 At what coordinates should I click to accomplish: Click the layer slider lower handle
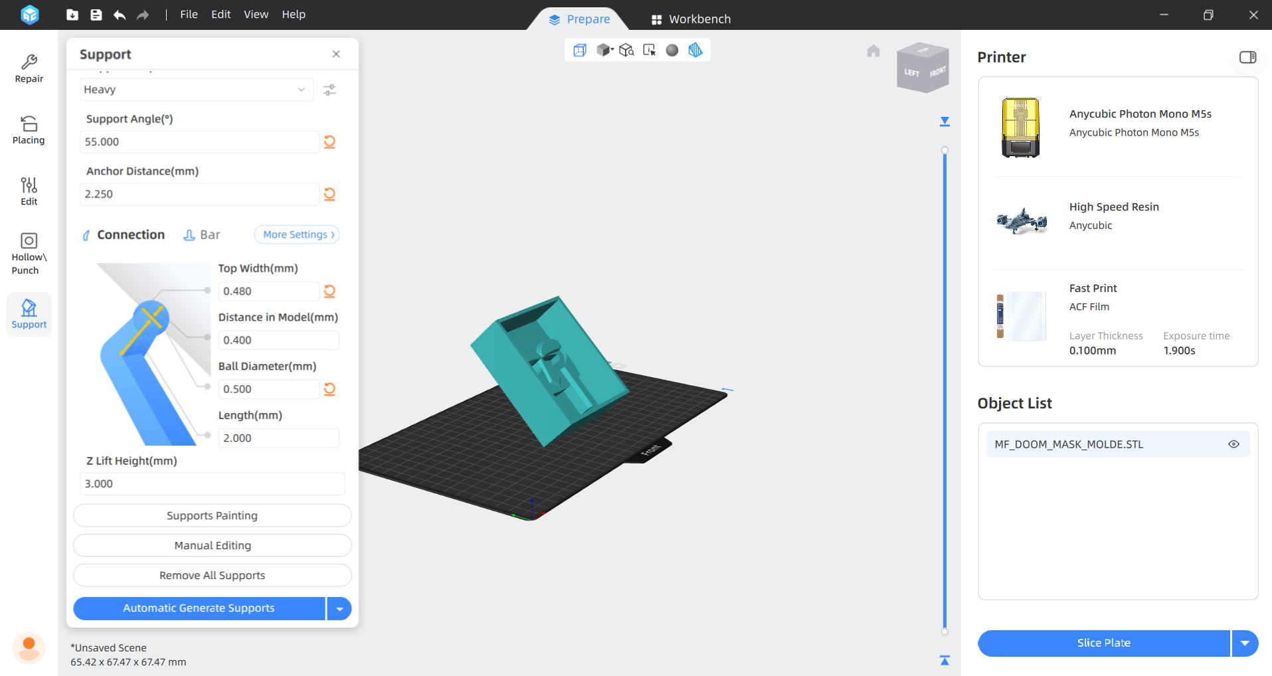945,632
